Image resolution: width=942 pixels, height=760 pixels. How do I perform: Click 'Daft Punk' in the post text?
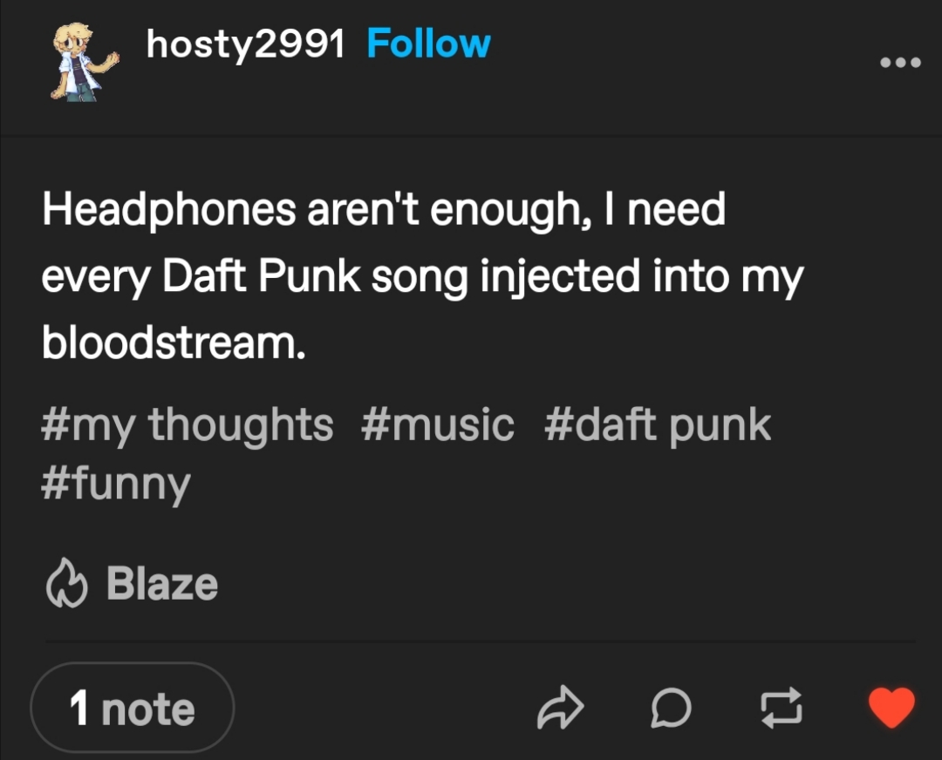point(262,277)
